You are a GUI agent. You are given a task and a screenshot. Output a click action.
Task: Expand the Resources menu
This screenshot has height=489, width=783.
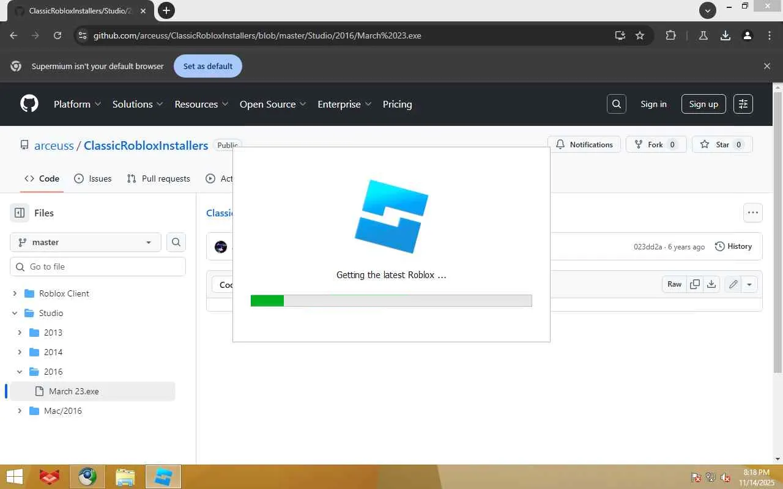[x=201, y=104]
